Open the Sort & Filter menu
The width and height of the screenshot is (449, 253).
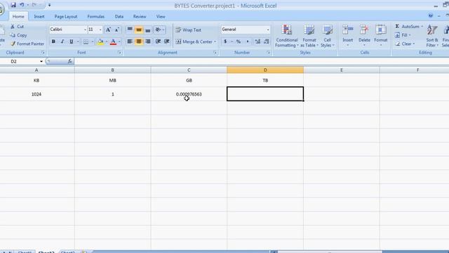432,36
